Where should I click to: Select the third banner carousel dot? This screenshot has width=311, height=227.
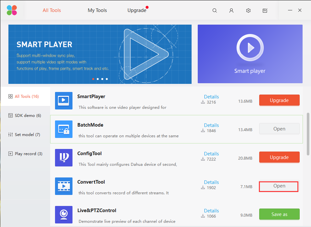point(102,79)
